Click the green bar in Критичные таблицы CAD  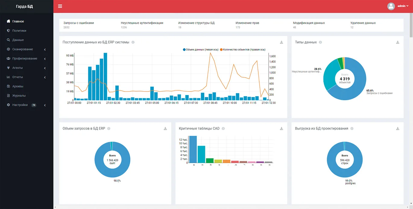pyautogui.click(x=210, y=160)
